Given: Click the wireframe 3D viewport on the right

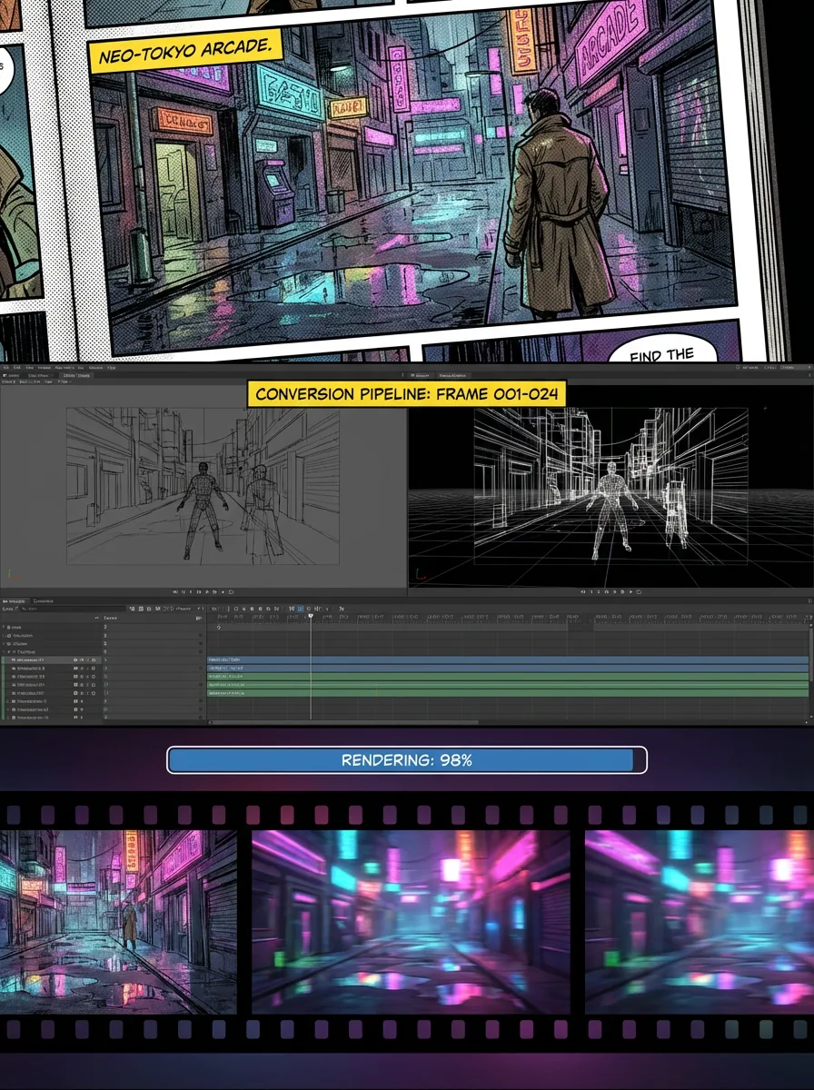Looking at the screenshot, I should pyautogui.click(x=610, y=486).
